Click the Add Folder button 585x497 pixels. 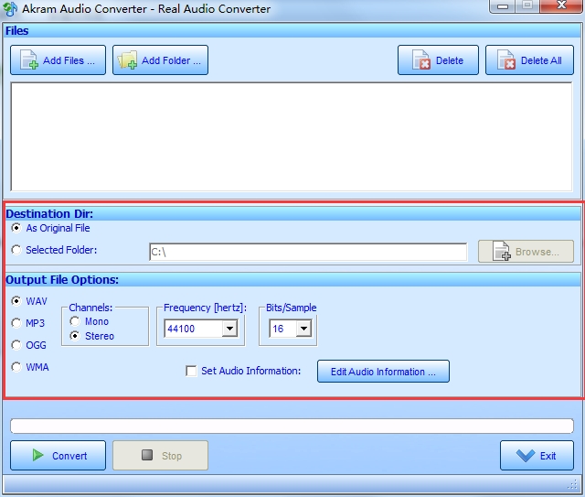tap(161, 60)
